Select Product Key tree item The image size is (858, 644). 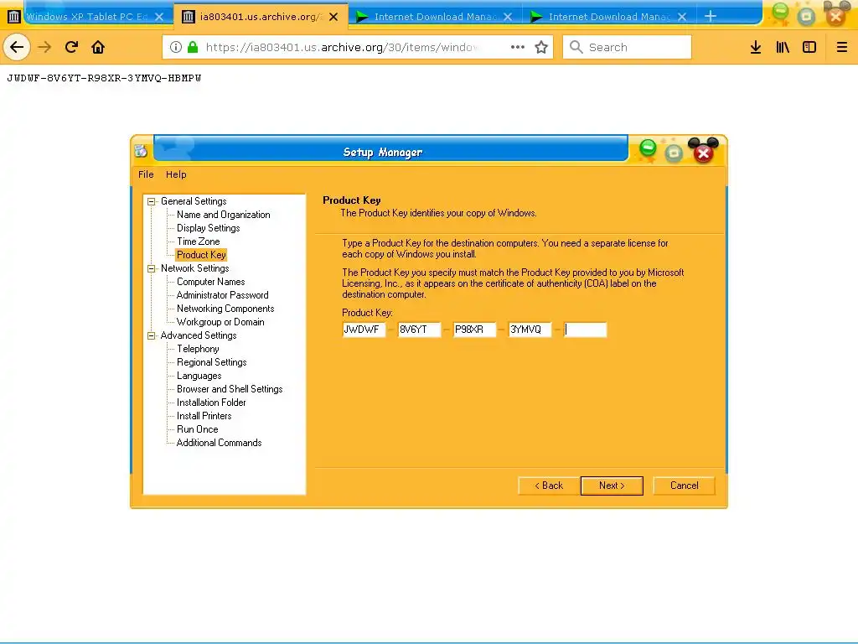point(201,255)
